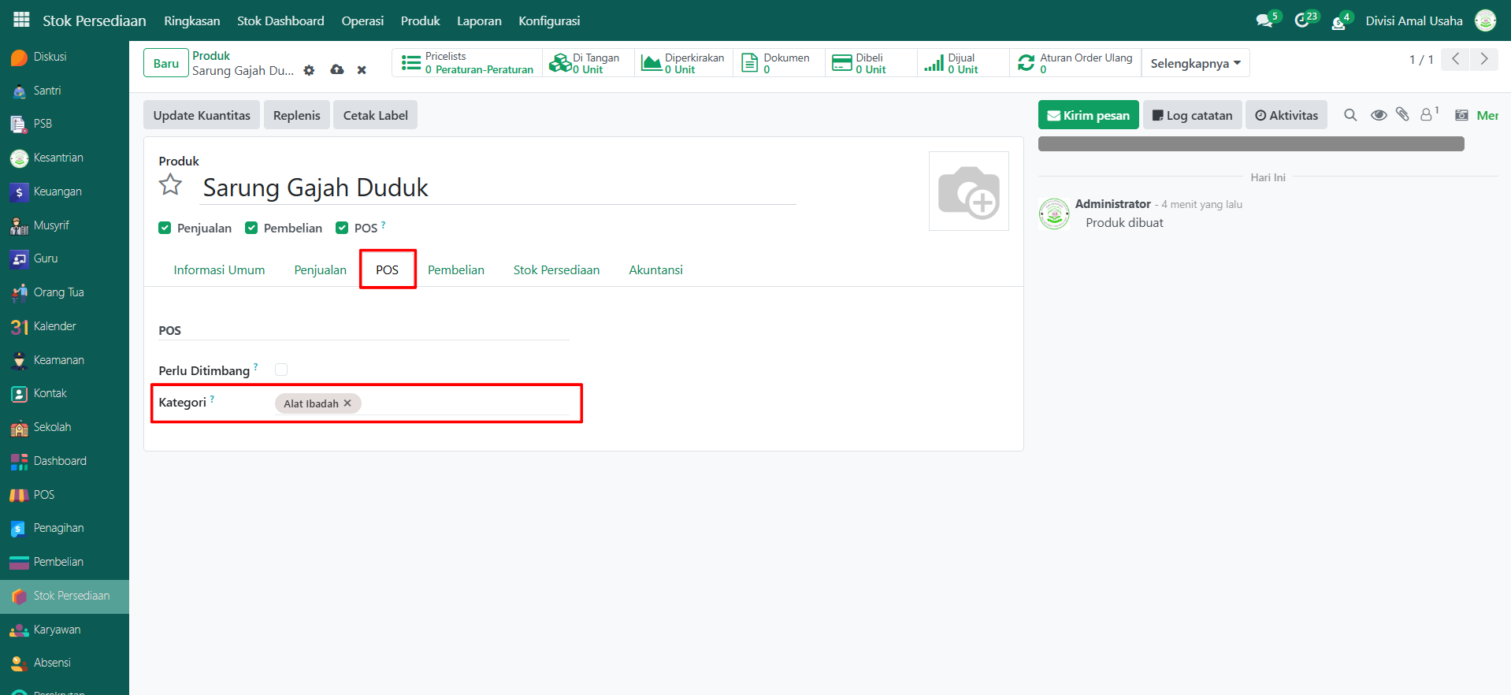Open the followers person icon
Viewport: 1511px width, 695px height.
pos(1427,115)
